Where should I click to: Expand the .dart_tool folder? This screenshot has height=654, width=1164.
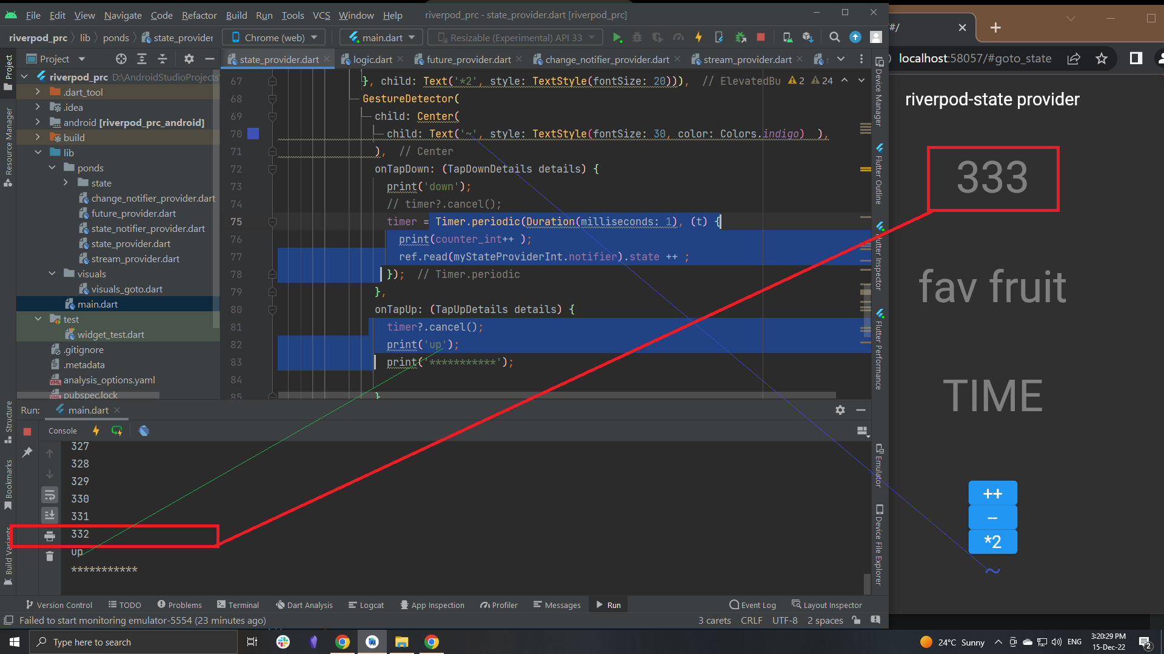[38, 91]
